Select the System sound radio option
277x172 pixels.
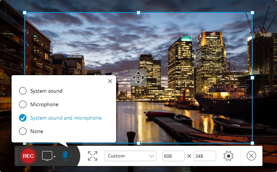pyautogui.click(x=23, y=91)
